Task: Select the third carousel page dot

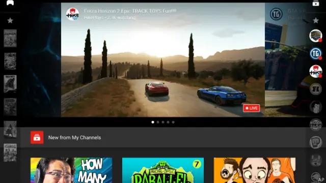Action: [x=163, y=122]
